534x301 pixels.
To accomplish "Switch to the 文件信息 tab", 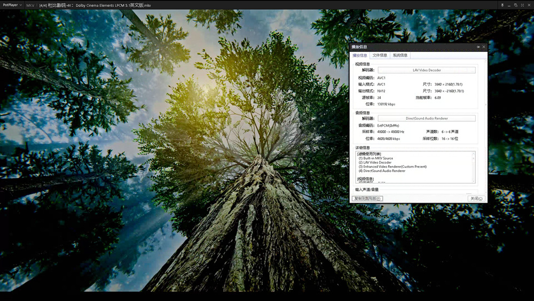I will [x=380, y=55].
